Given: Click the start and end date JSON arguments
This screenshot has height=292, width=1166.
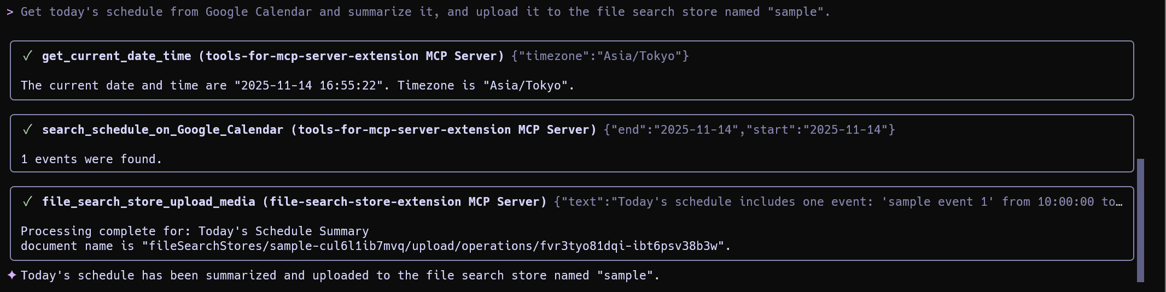Looking at the screenshot, I should pos(749,130).
